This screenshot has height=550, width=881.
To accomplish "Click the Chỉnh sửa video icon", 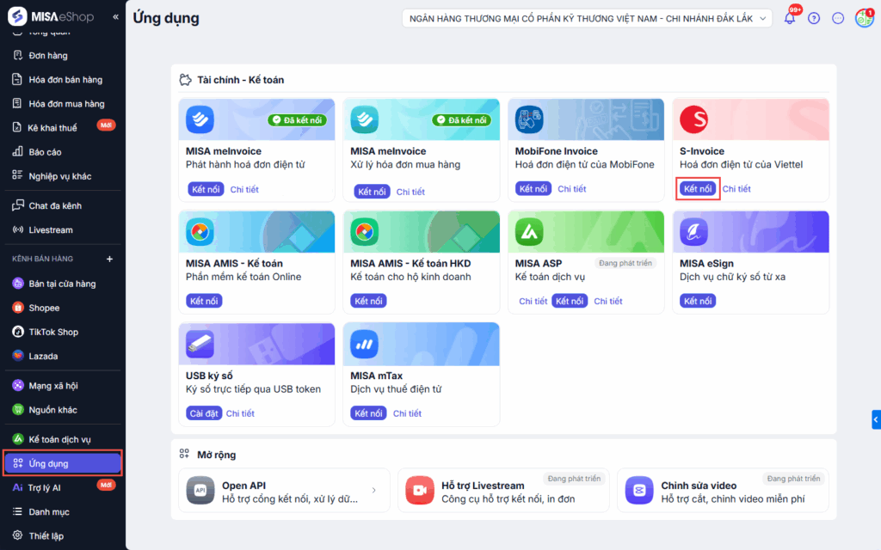I will pos(639,491).
